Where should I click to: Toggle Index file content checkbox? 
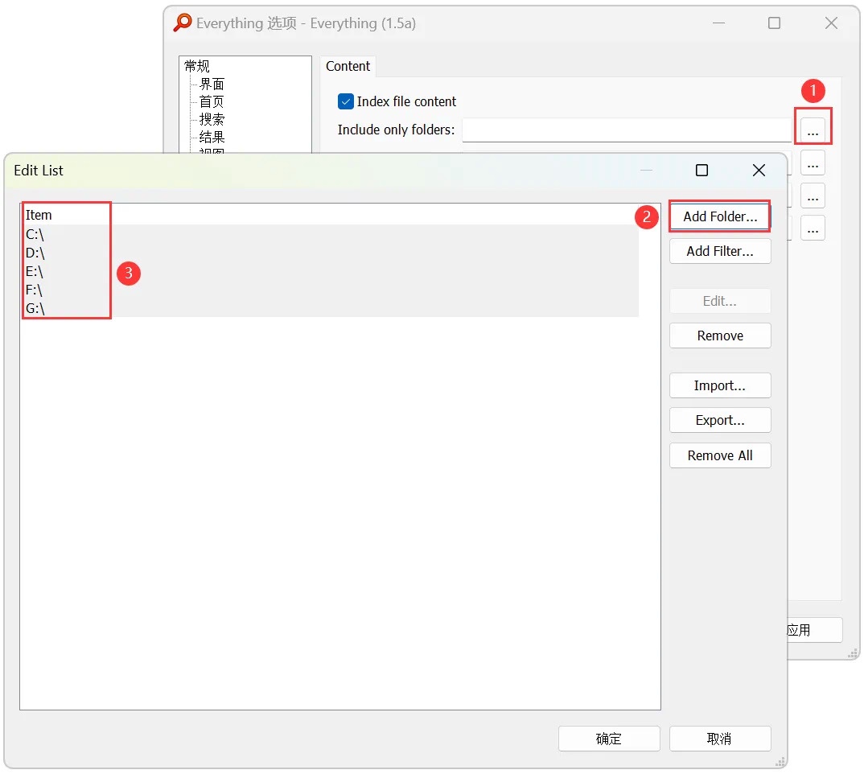coord(345,101)
